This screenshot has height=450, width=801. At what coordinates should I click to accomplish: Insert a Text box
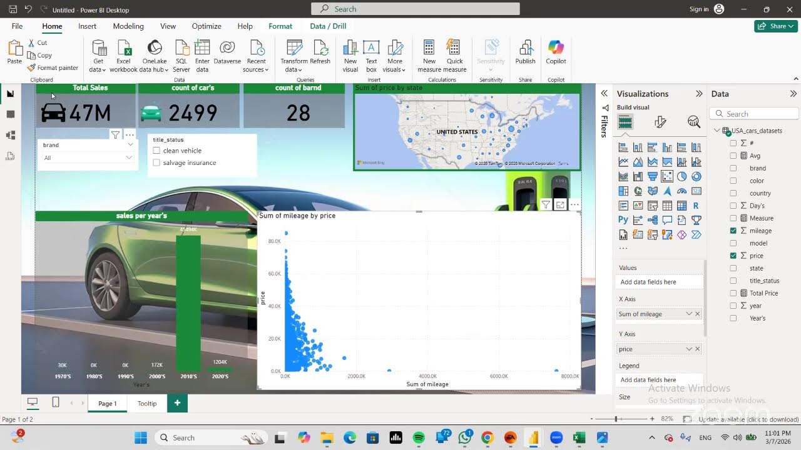pos(371,56)
